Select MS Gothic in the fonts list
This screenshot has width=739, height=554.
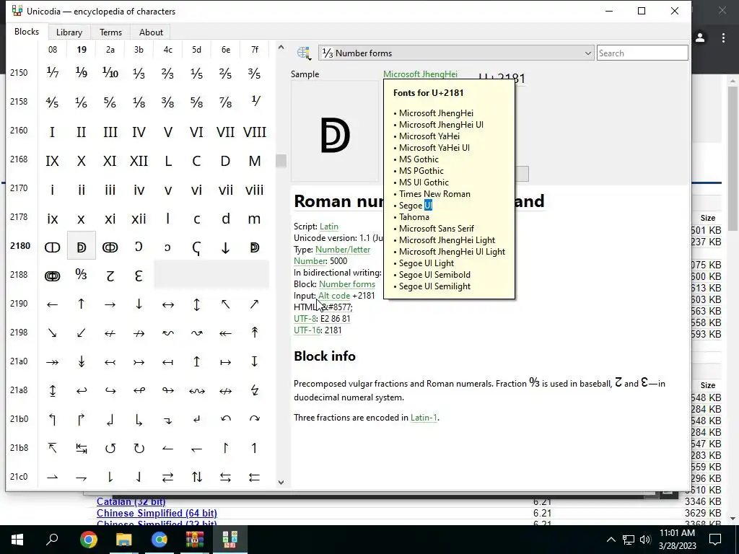419,159
